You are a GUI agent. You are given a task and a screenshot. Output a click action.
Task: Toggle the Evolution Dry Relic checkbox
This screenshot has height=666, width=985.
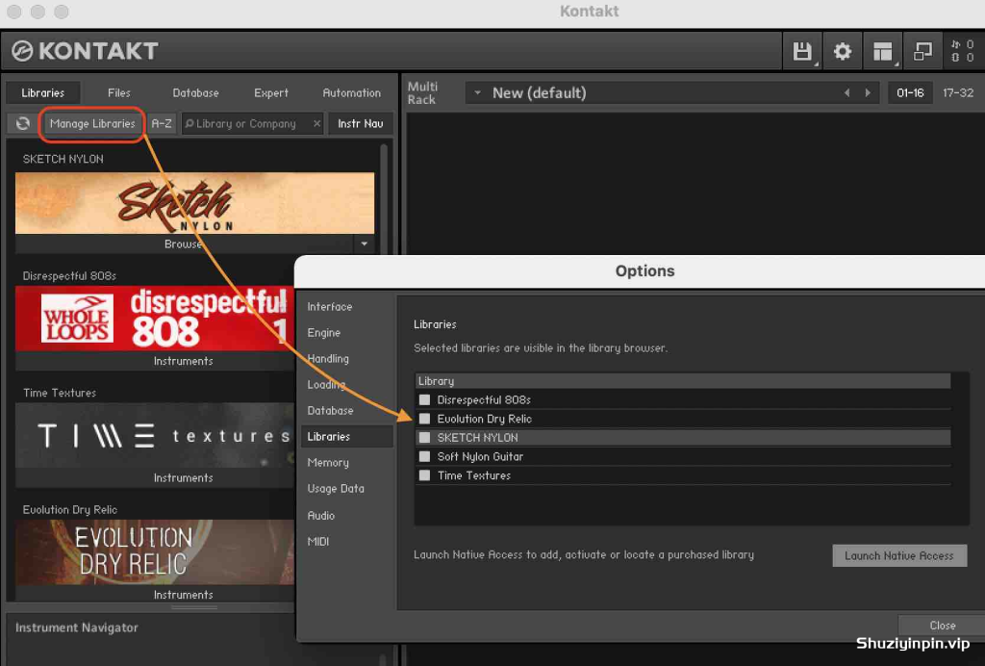pyautogui.click(x=424, y=419)
